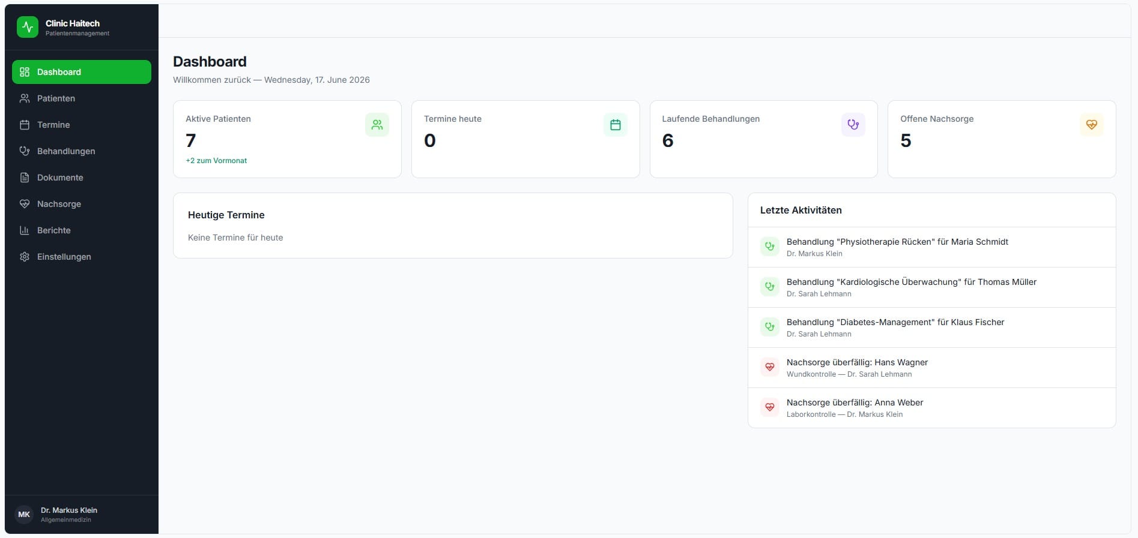Open the Termine heute stat card

[525, 139]
